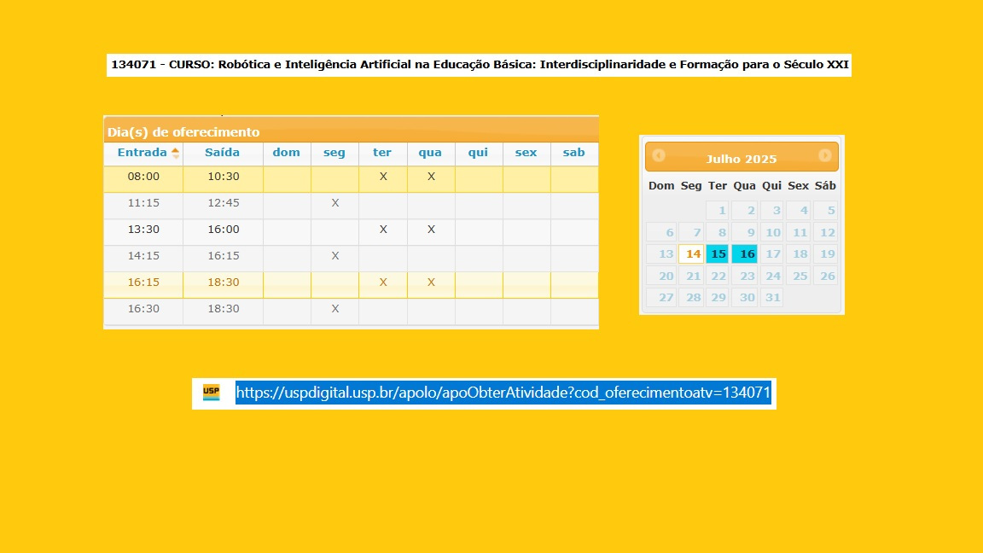Click the 18:30 exit time in last row
This screenshot has width=983, height=553.
222,309
